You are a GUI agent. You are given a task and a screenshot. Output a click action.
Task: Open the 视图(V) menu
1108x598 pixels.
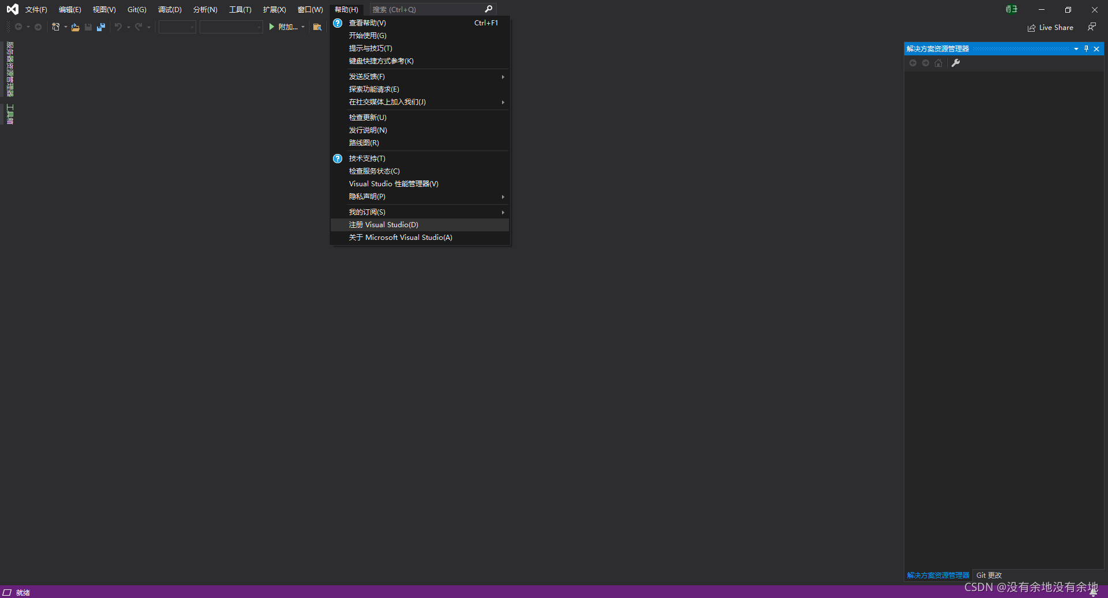pyautogui.click(x=104, y=10)
